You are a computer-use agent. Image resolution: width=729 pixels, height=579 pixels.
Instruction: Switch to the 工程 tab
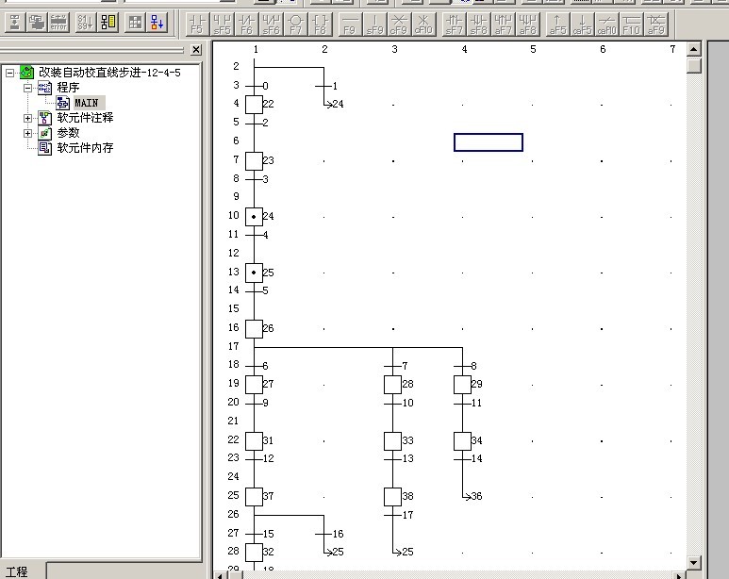[x=17, y=571]
